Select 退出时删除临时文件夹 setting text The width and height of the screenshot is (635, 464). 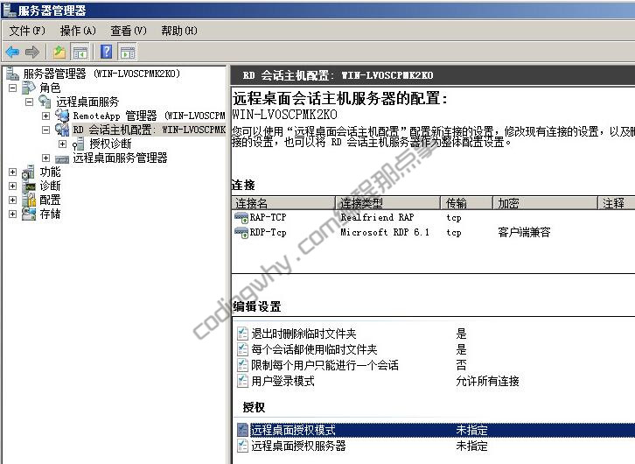(304, 334)
